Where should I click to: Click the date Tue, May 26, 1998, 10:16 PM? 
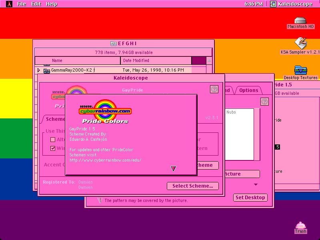pos(153,70)
